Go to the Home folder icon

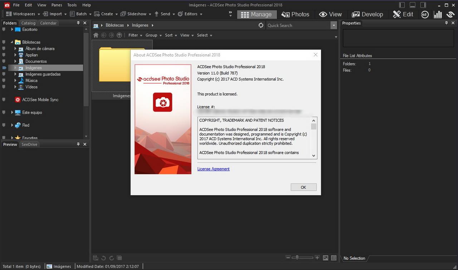(x=96, y=35)
